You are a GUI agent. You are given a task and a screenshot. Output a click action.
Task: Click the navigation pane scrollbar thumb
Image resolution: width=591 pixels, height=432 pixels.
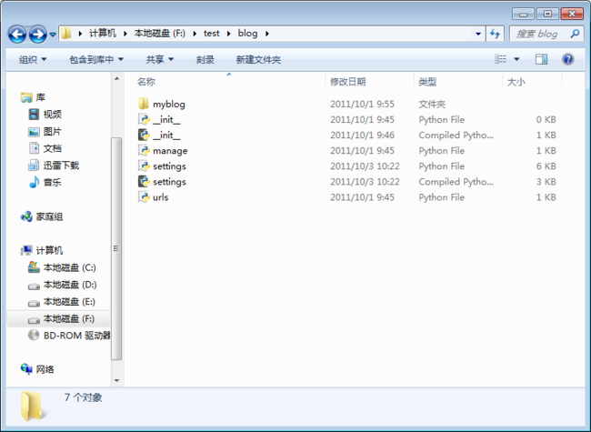point(116,249)
